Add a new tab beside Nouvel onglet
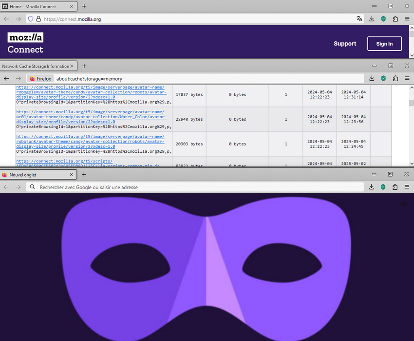Image resolution: width=414 pixels, height=341 pixels. tap(84, 174)
